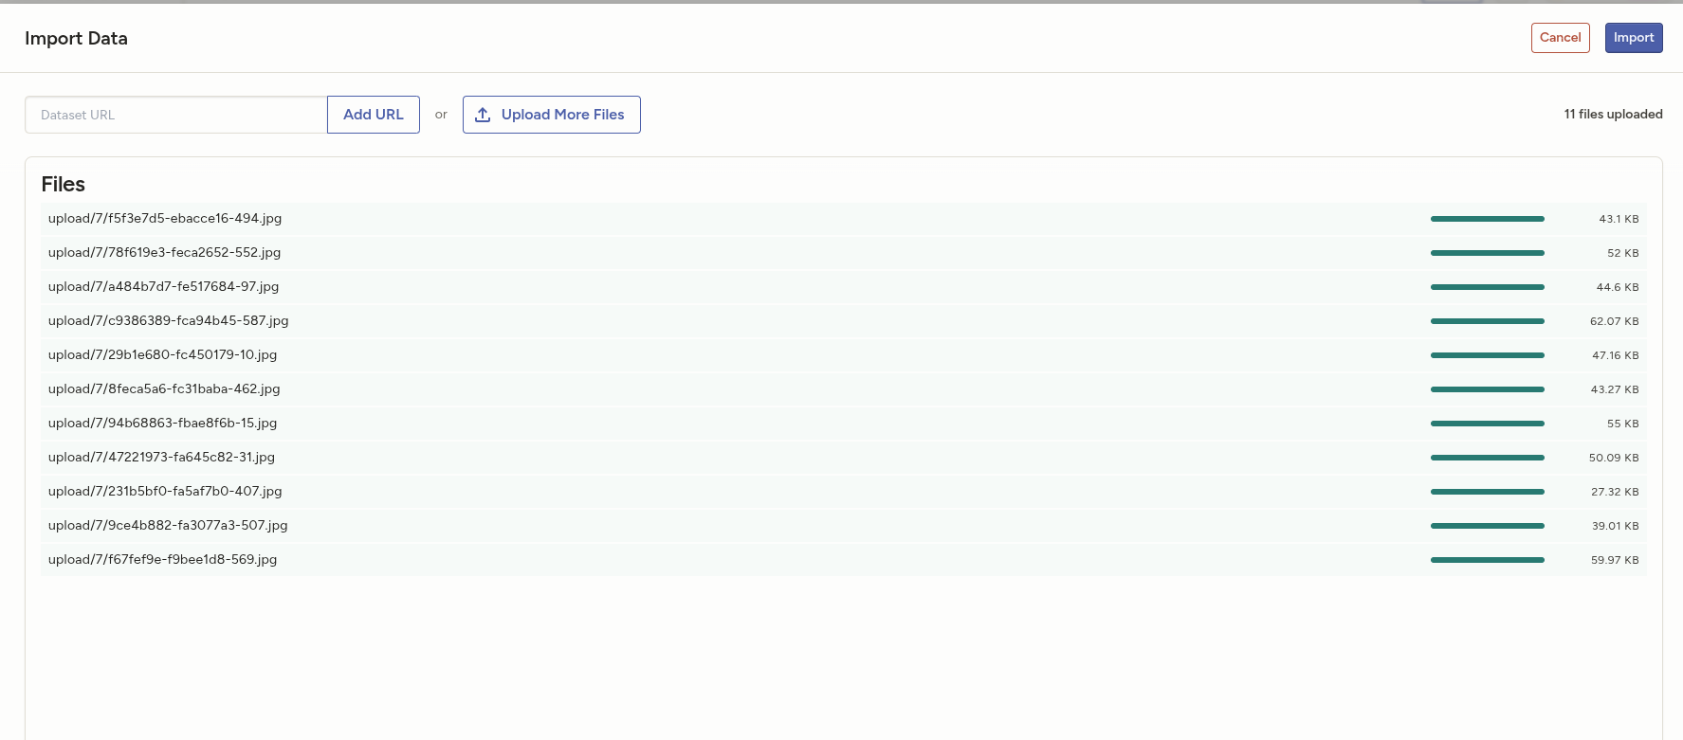
Task: Select file 231b5bf0-fa5af7b0-407.jpg
Action: (x=165, y=492)
